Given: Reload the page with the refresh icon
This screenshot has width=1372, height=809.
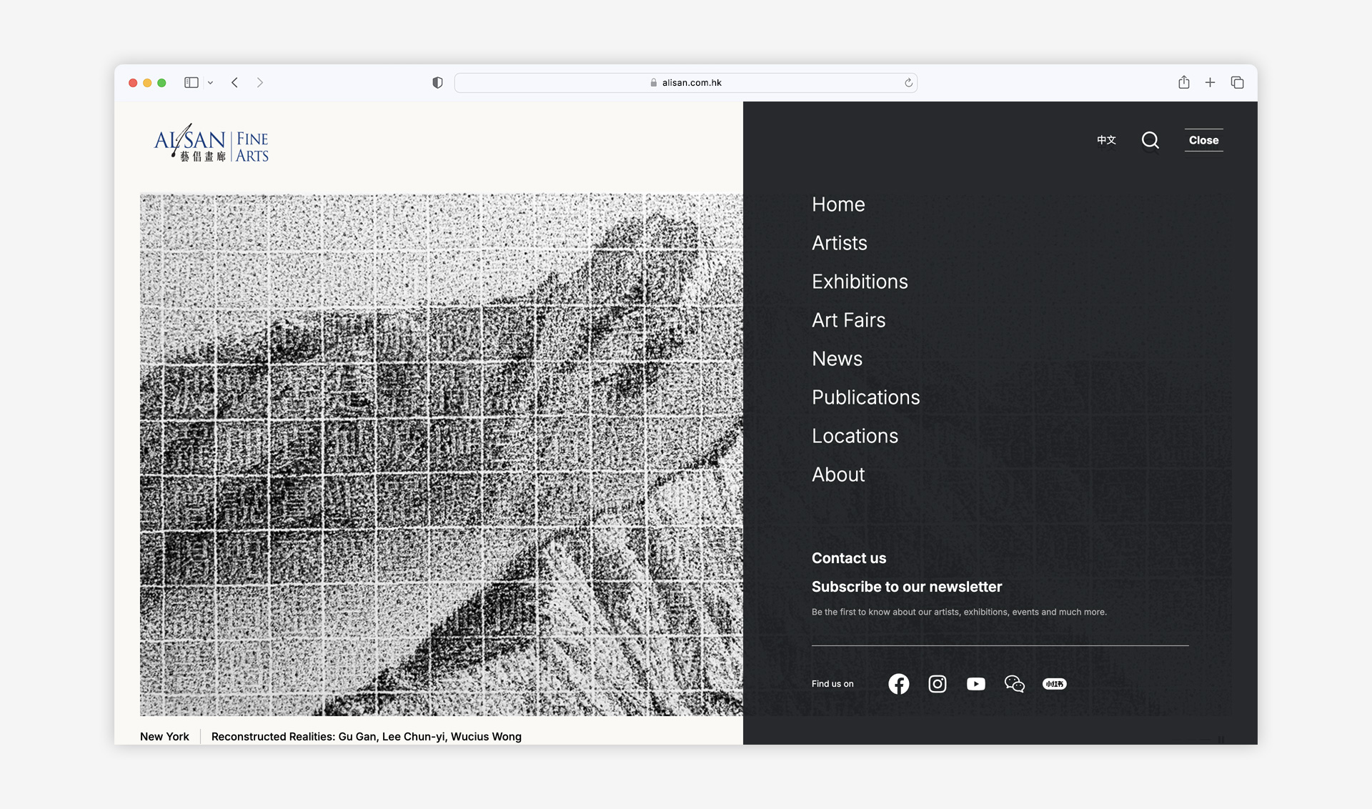Looking at the screenshot, I should point(908,83).
